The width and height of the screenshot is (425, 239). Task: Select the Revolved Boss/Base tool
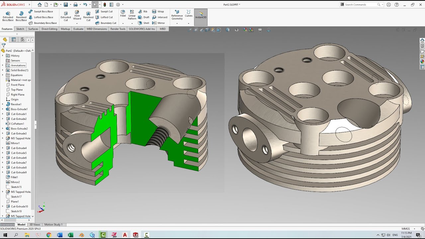tap(21, 16)
